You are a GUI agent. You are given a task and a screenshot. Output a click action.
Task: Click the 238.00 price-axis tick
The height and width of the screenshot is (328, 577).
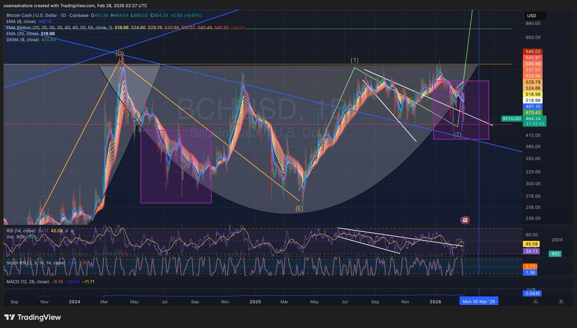click(x=532, y=218)
